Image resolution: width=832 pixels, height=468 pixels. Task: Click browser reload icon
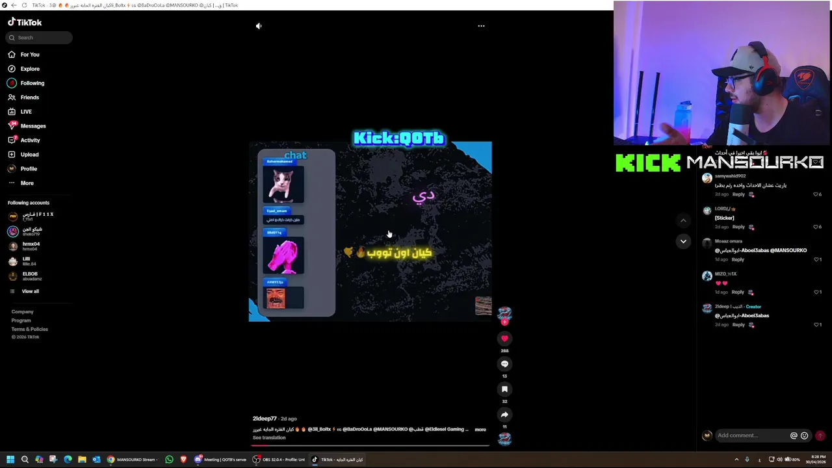[24, 5]
